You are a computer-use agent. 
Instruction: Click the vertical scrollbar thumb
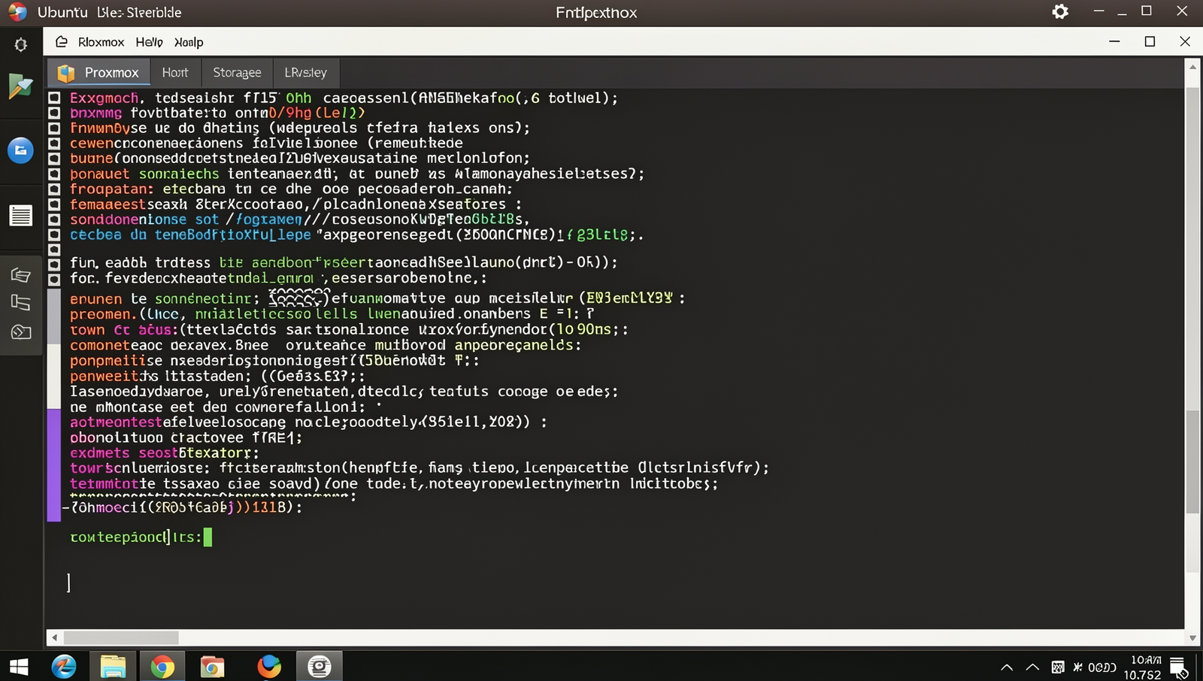(x=1192, y=462)
